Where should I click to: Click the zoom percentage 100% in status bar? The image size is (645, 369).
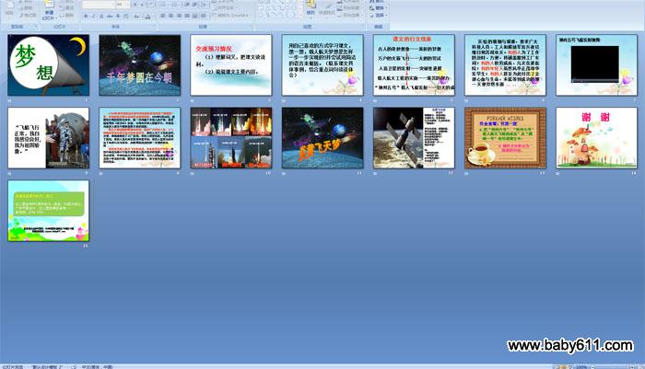[581, 366]
